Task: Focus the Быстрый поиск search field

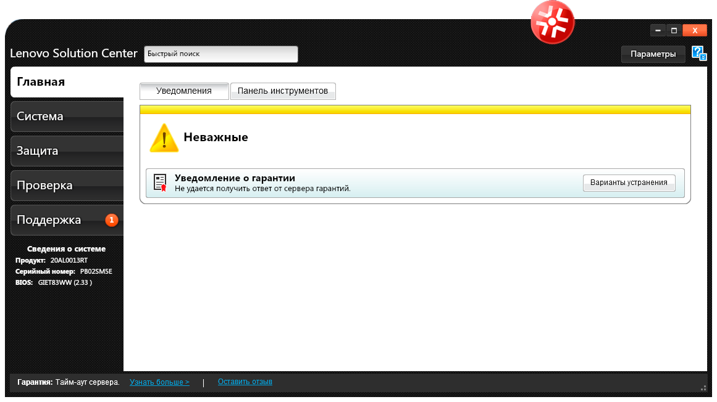Action: point(221,54)
